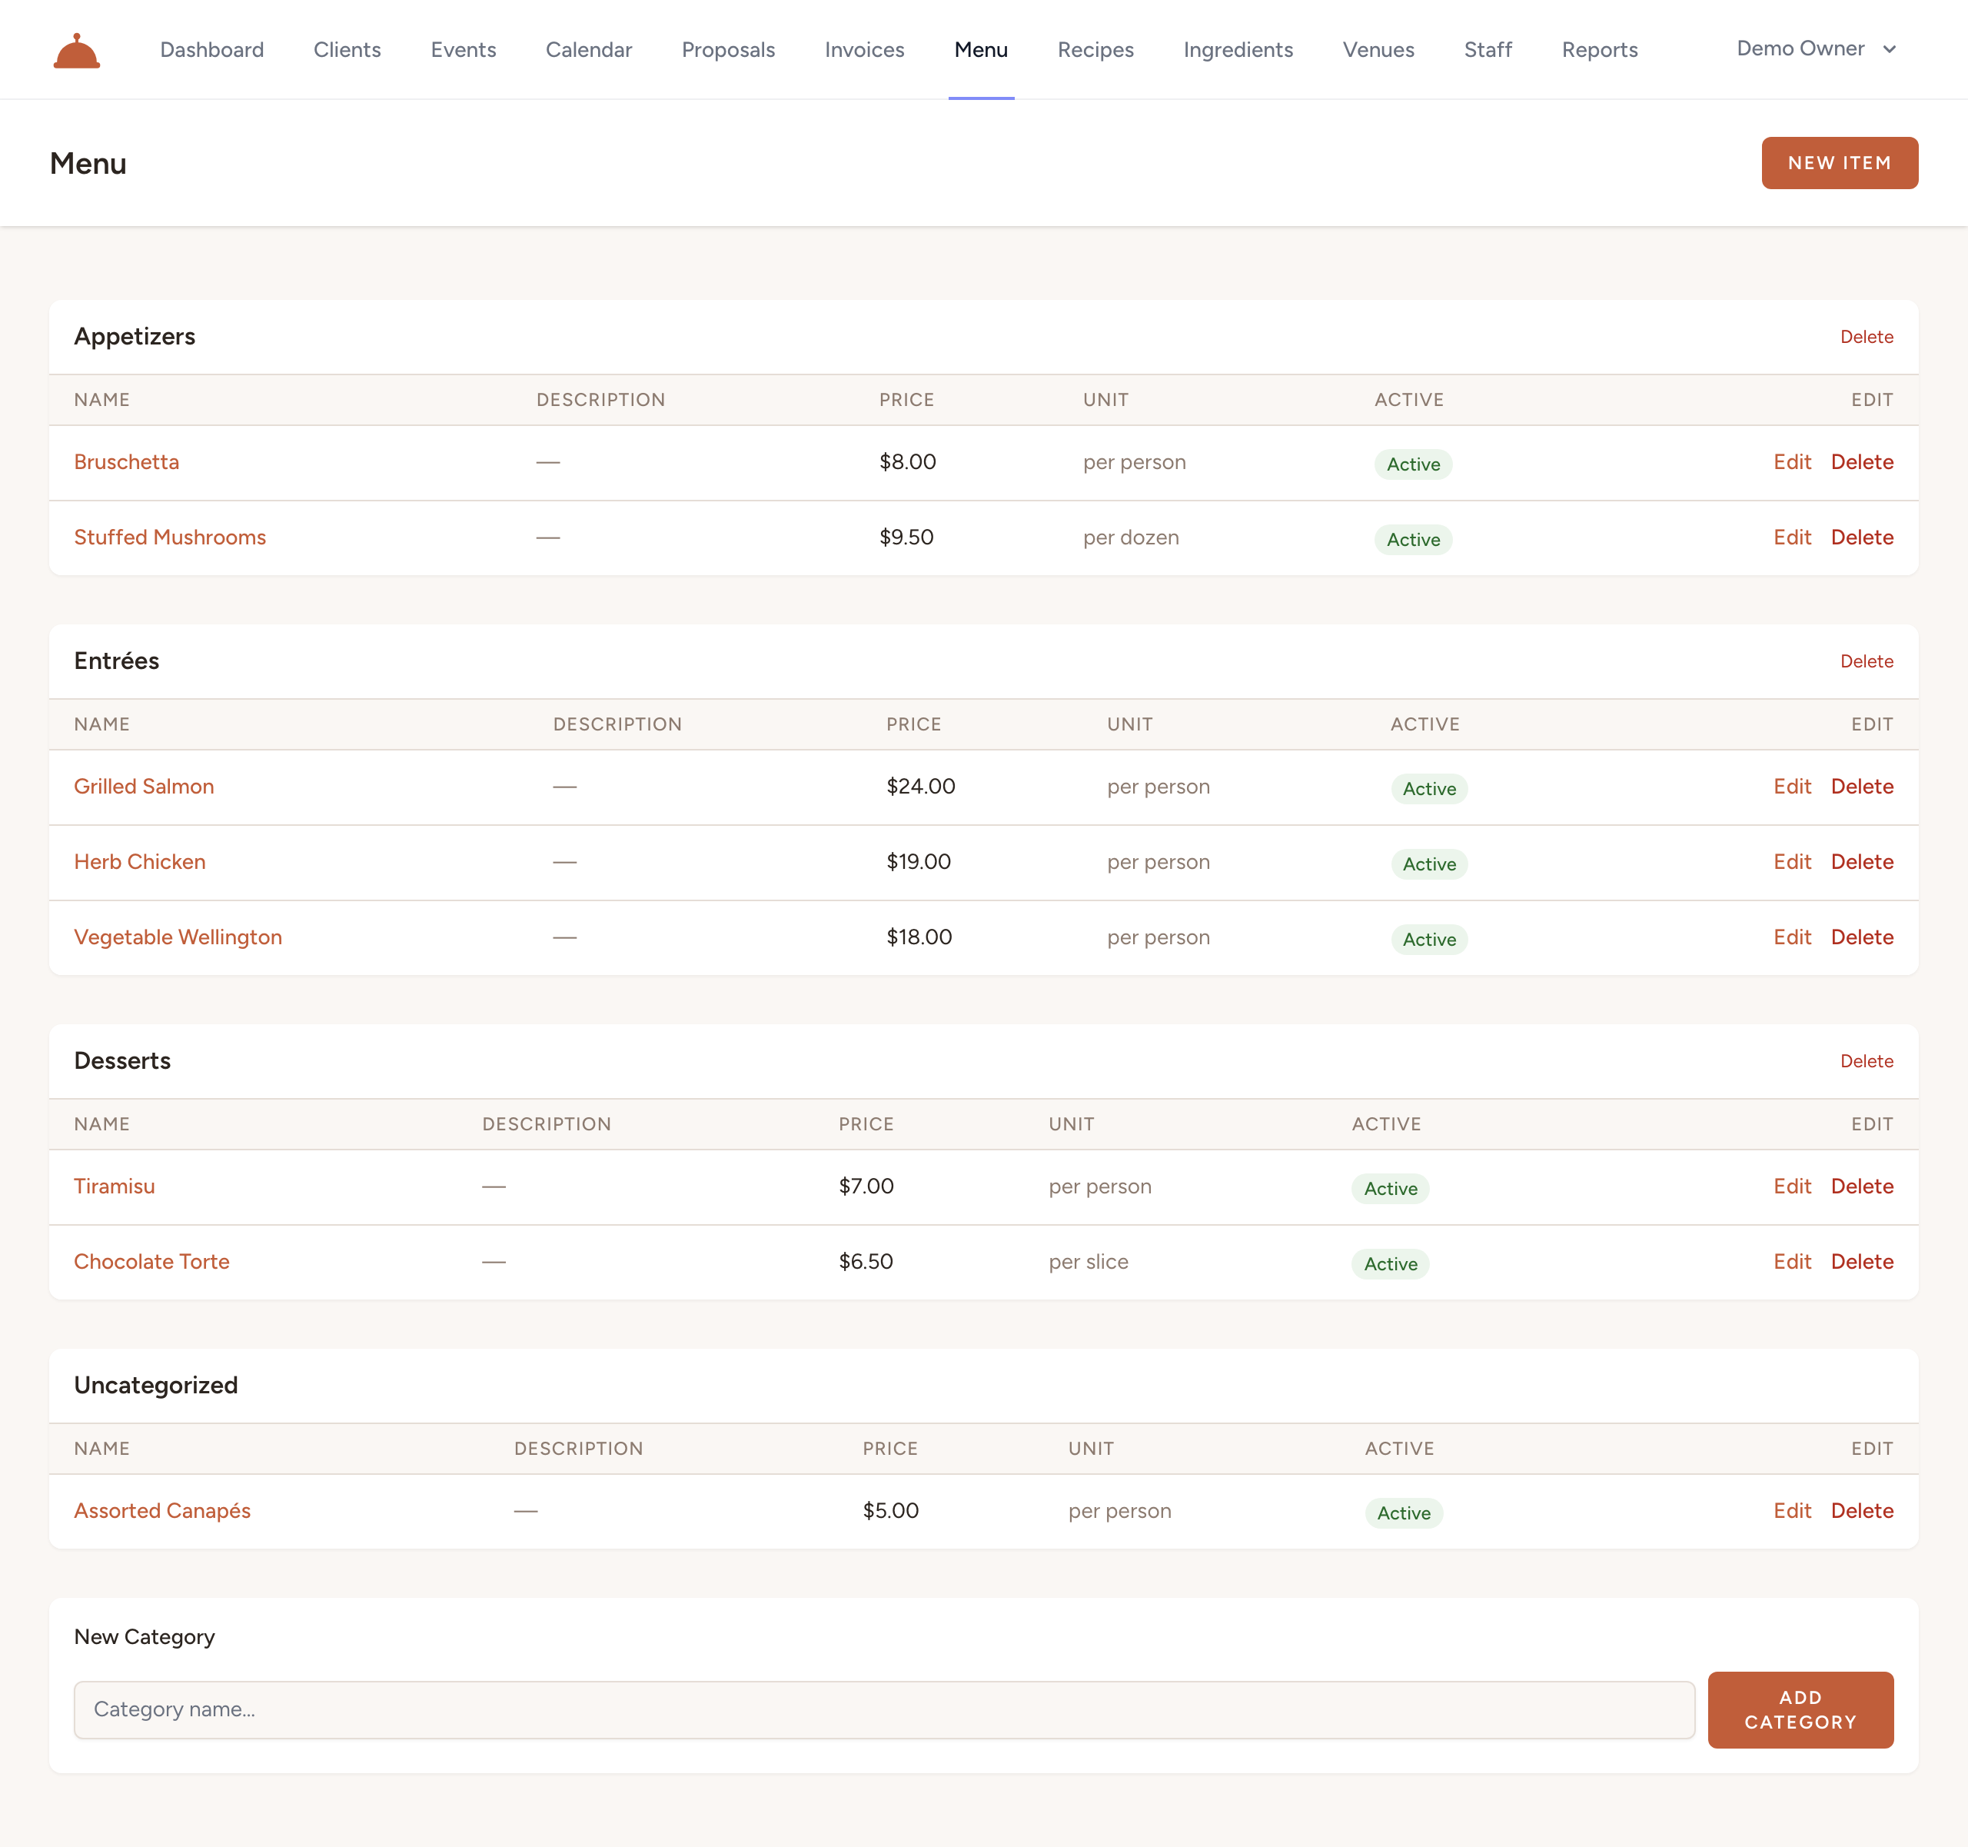Go to the Dashboard tab
The width and height of the screenshot is (1968, 1847).
pos(212,49)
